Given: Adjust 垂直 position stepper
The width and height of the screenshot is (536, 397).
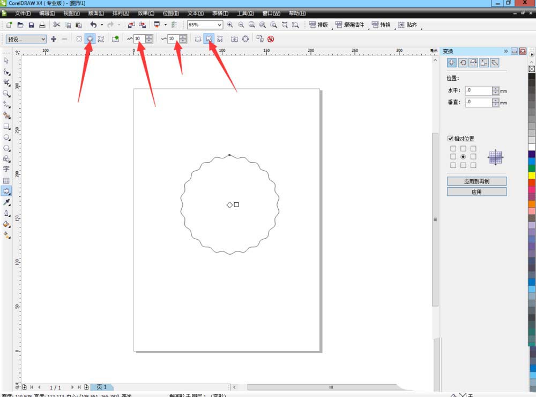Looking at the screenshot, I should click(x=496, y=102).
